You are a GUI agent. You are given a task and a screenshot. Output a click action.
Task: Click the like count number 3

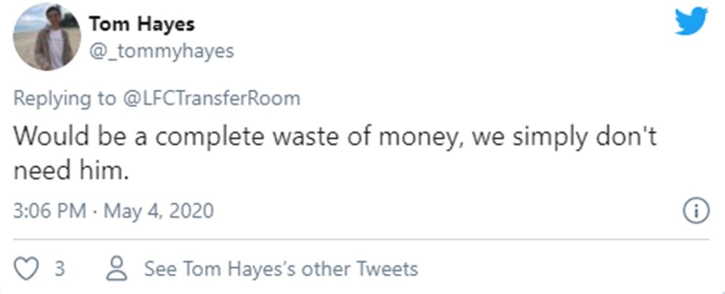click(59, 269)
